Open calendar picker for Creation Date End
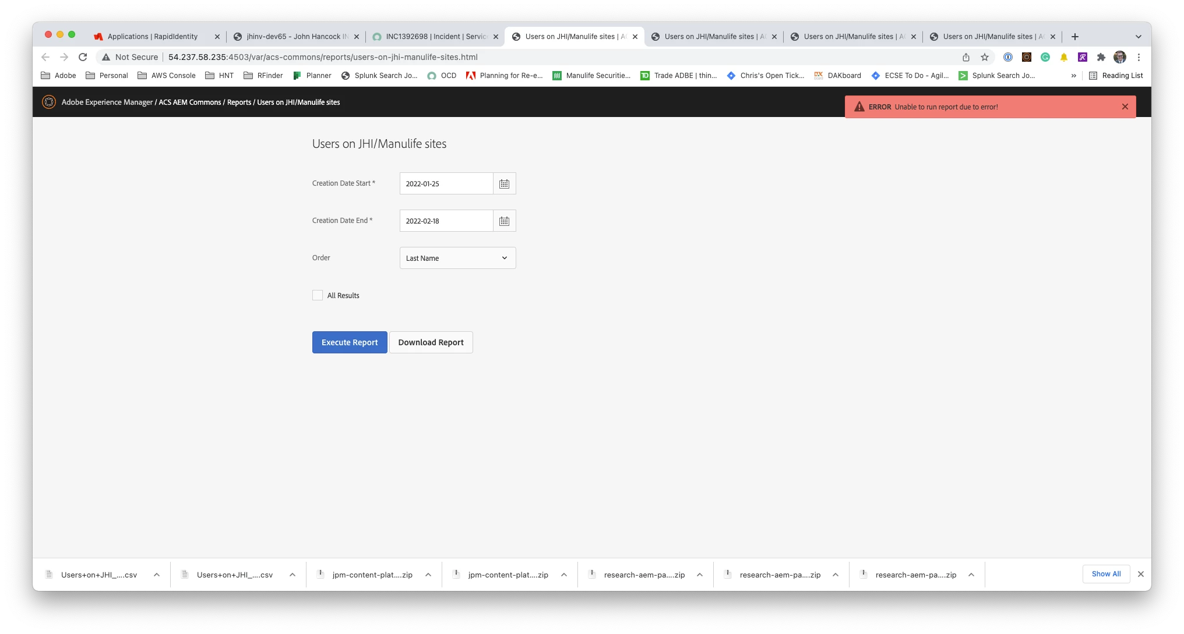 (x=504, y=221)
